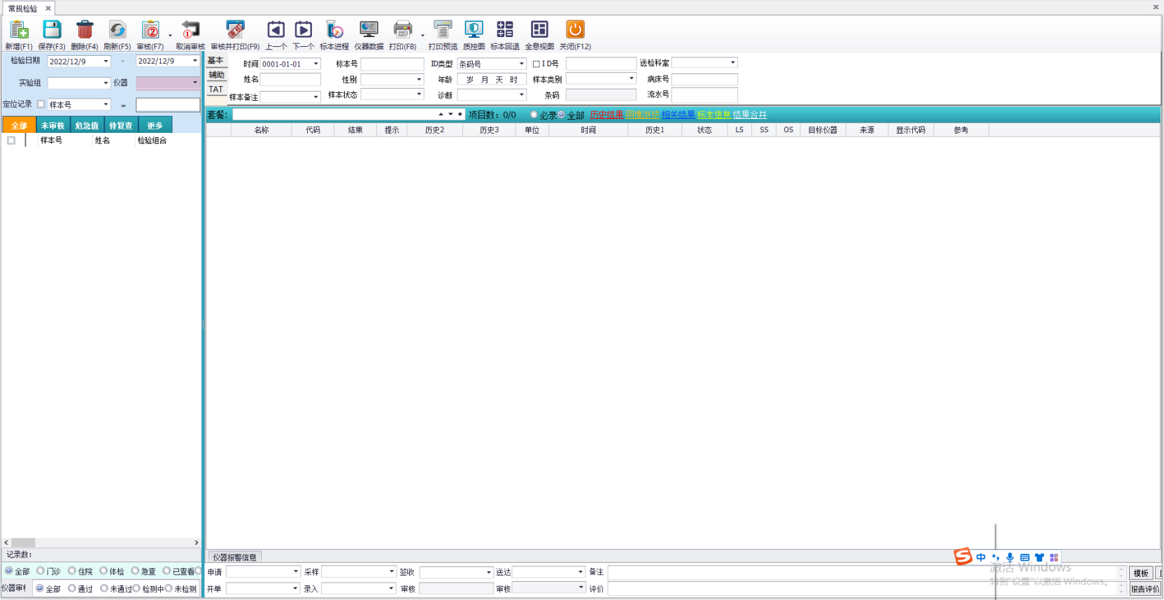Click the 删除(F4) trash icon
Screen dimensions: 1164x600
point(85,29)
